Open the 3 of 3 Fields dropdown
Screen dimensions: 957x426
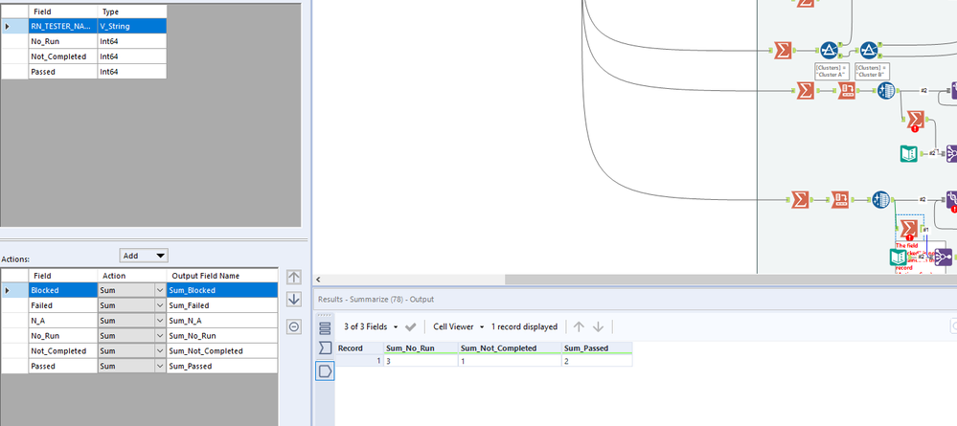[x=371, y=326]
